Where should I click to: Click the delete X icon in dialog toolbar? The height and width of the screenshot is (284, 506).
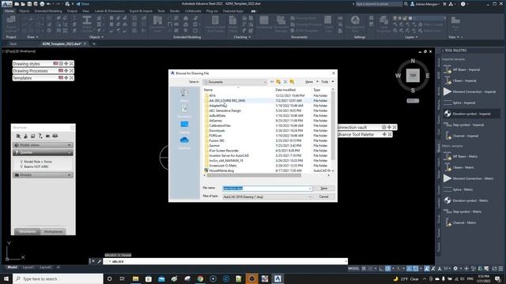click(285, 82)
